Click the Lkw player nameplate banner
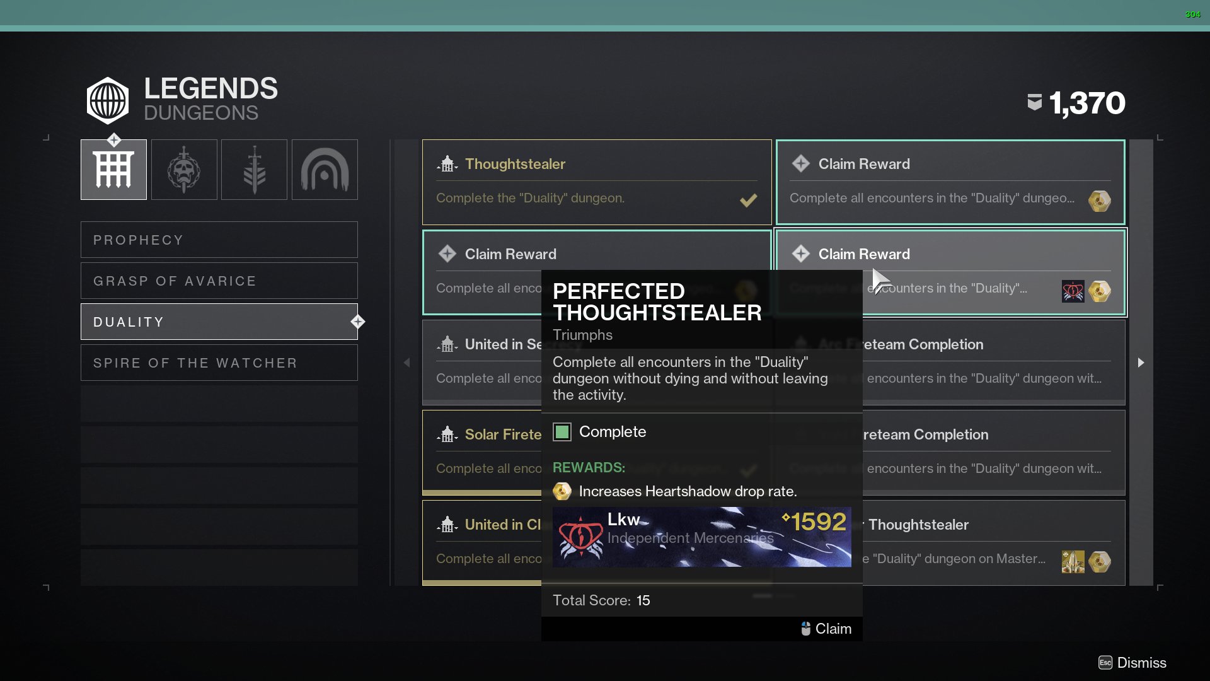This screenshot has height=681, width=1210. [x=702, y=537]
